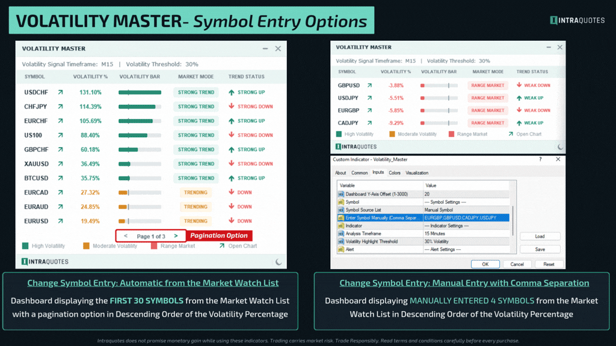Viewport: 616px width, 346px height.
Task: Open chart arrow for USDCHF
Action: (60, 92)
